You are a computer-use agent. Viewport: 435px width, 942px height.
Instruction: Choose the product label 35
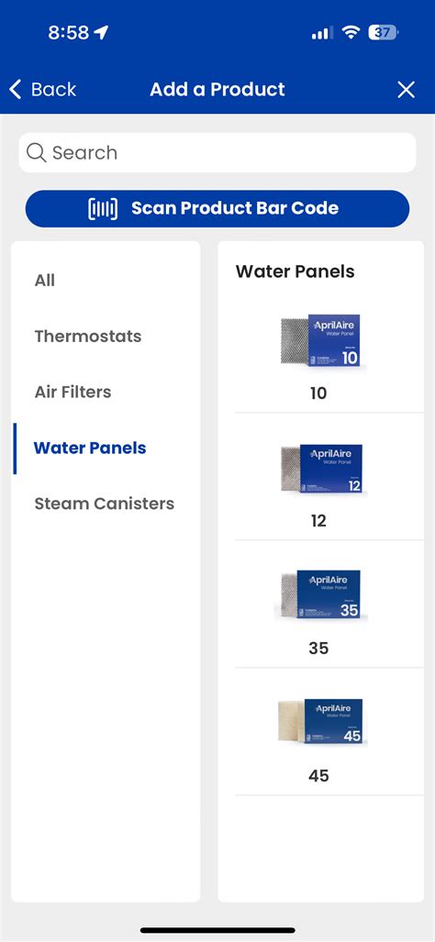(x=318, y=648)
